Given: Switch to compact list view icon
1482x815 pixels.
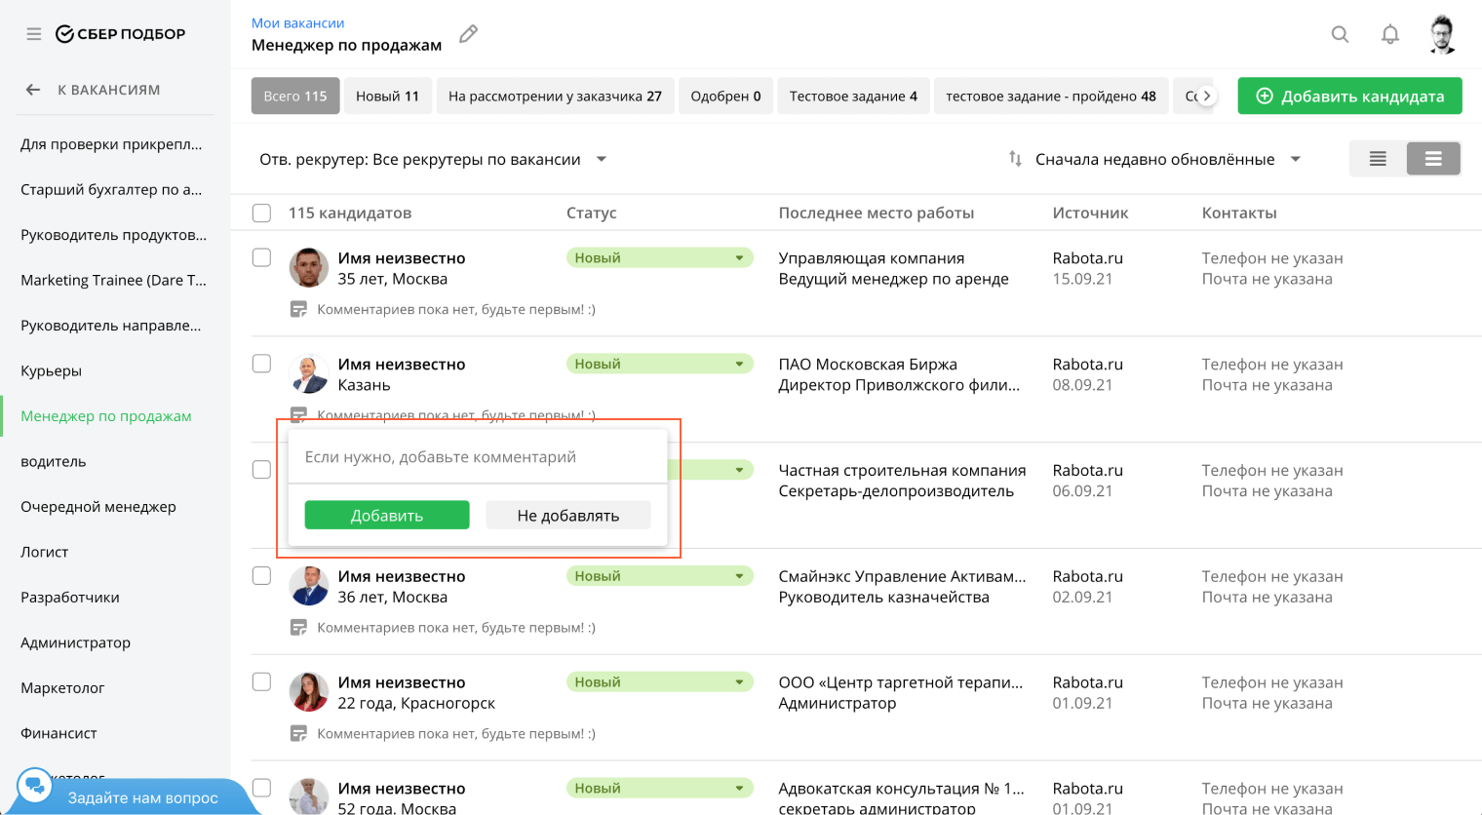Looking at the screenshot, I should [x=1377, y=159].
